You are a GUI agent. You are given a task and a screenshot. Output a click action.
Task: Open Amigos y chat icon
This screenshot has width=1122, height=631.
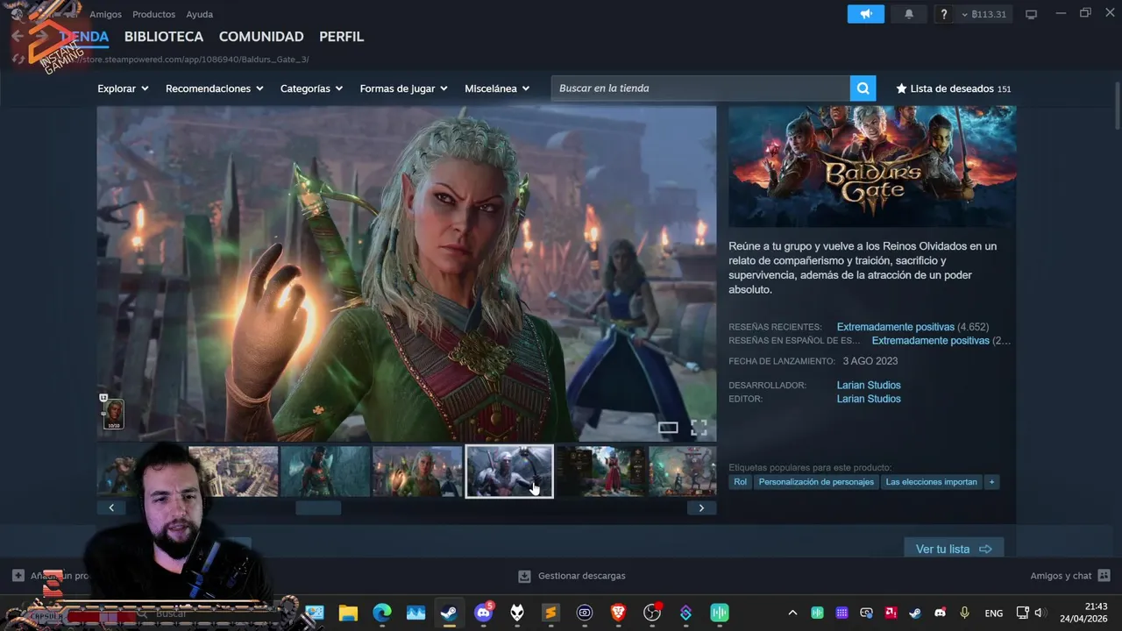tap(1104, 576)
